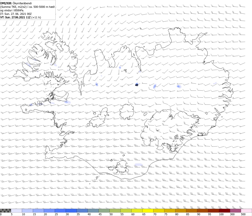Click the mauve swatch between 300 and 500
This screenshot has width=252, height=216.
pyautogui.click(x=235, y=210)
